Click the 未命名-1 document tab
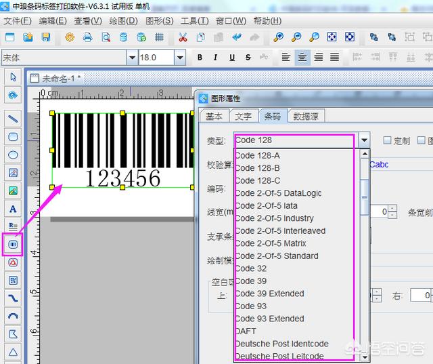 pyautogui.click(x=55, y=79)
